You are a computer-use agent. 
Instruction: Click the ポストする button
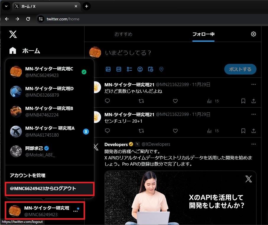(240, 69)
